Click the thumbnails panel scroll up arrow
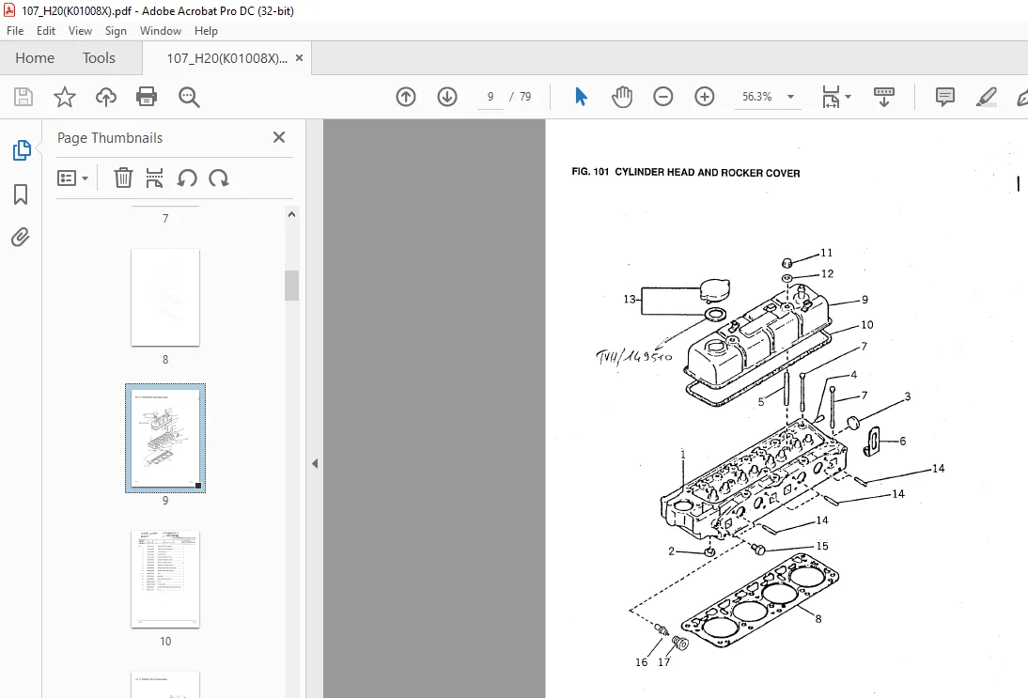 click(291, 214)
